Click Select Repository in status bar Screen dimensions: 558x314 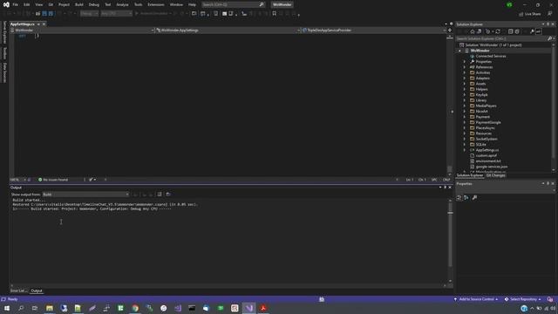(523, 299)
